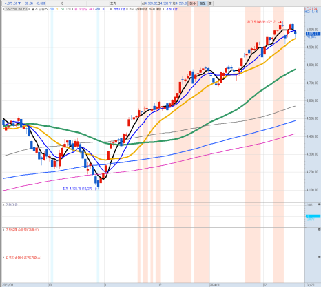321x287 pixels.
Task: Click the 5,000.00 price axis label
Action: coord(312,30)
